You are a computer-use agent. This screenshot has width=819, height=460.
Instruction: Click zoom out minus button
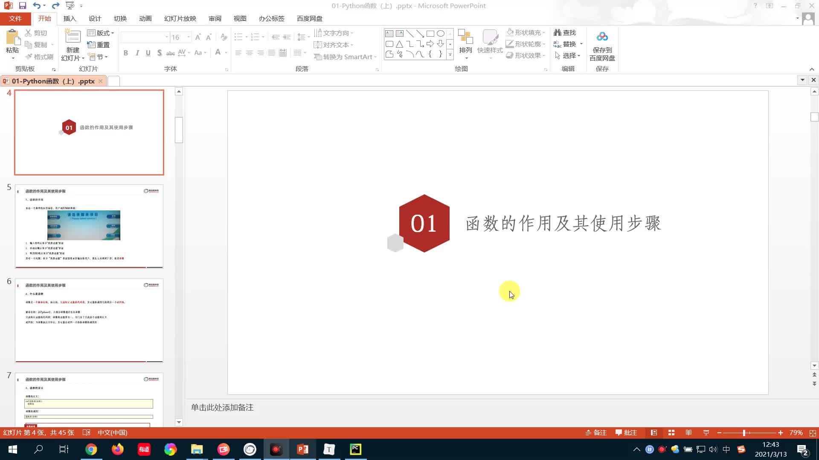(719, 433)
